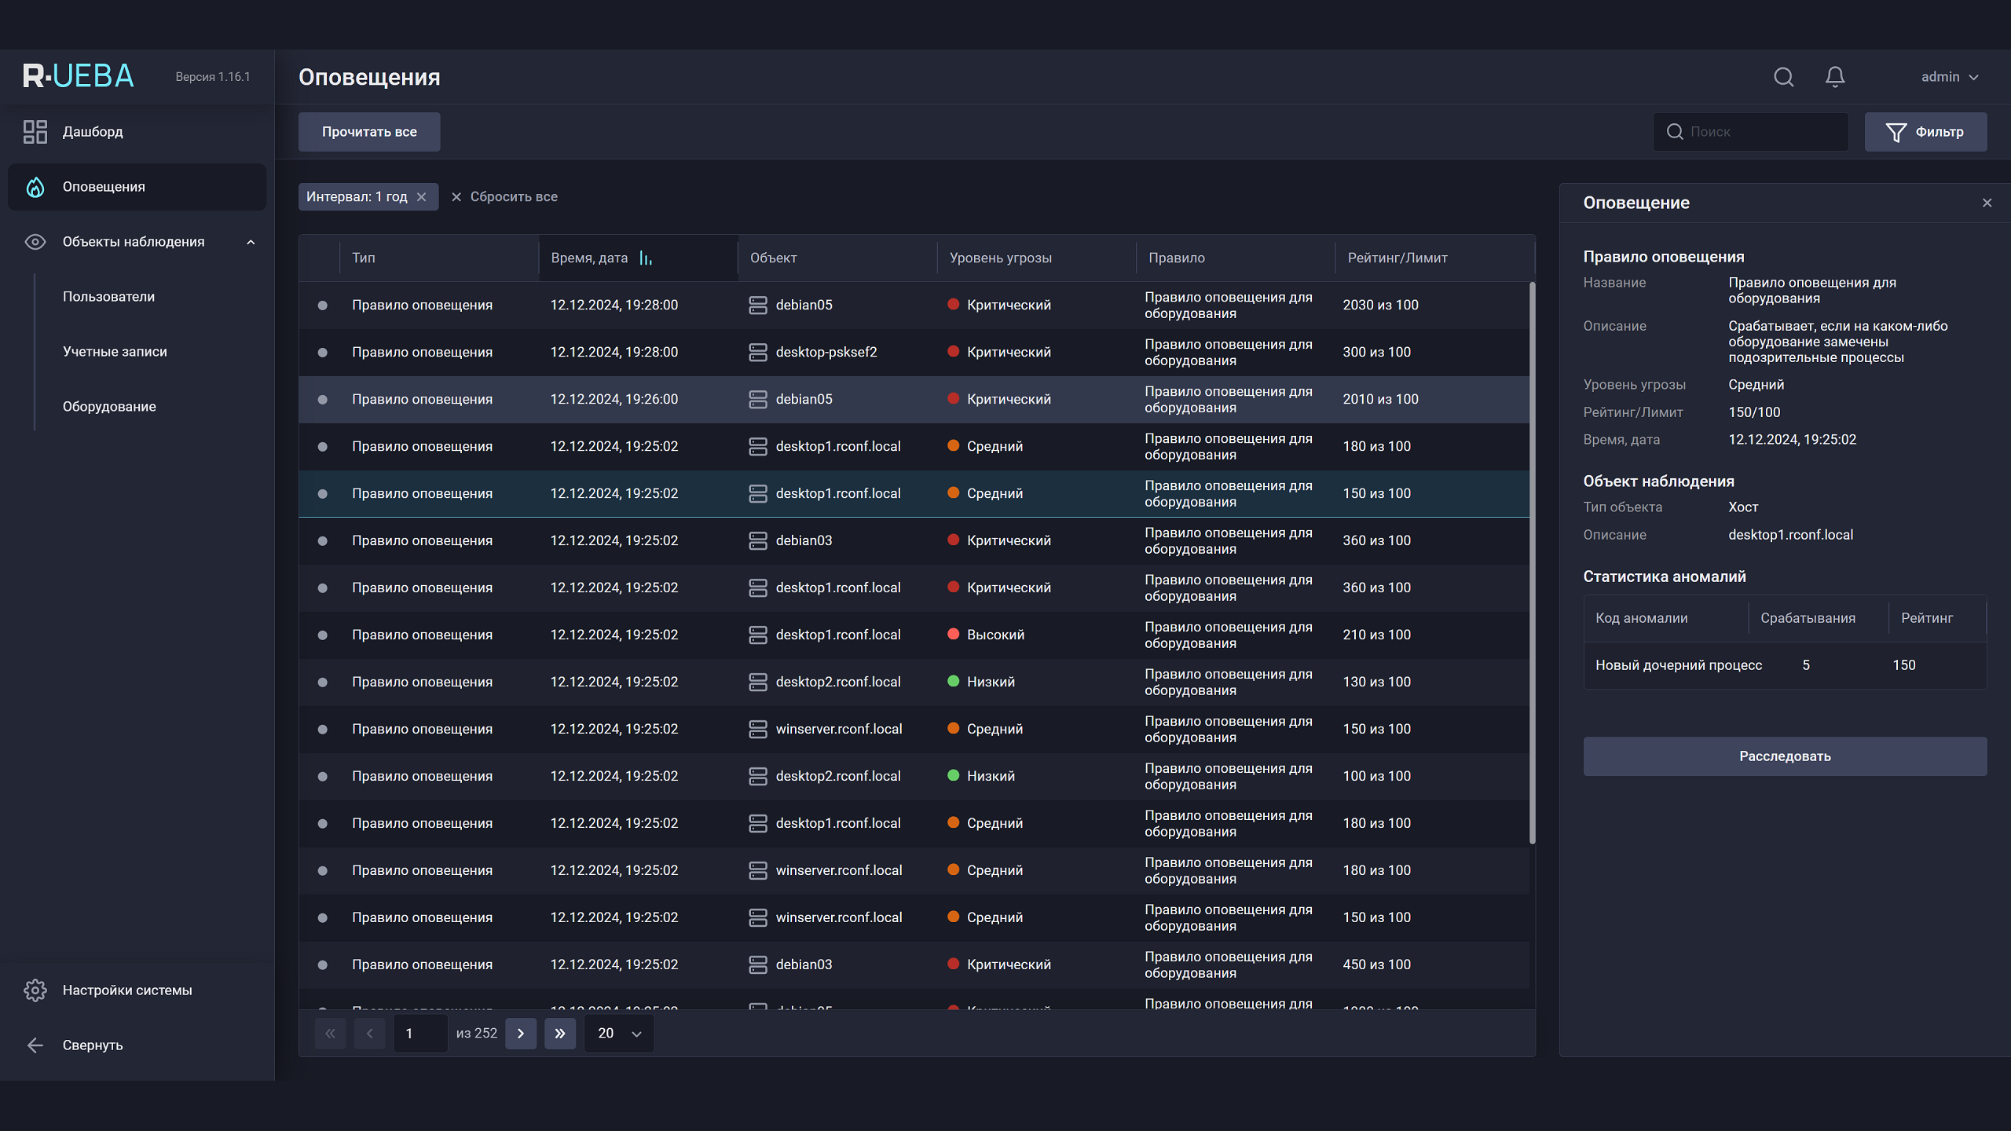The height and width of the screenshot is (1131, 2011).
Task: Click the Расследовать button
Action: [1785, 756]
